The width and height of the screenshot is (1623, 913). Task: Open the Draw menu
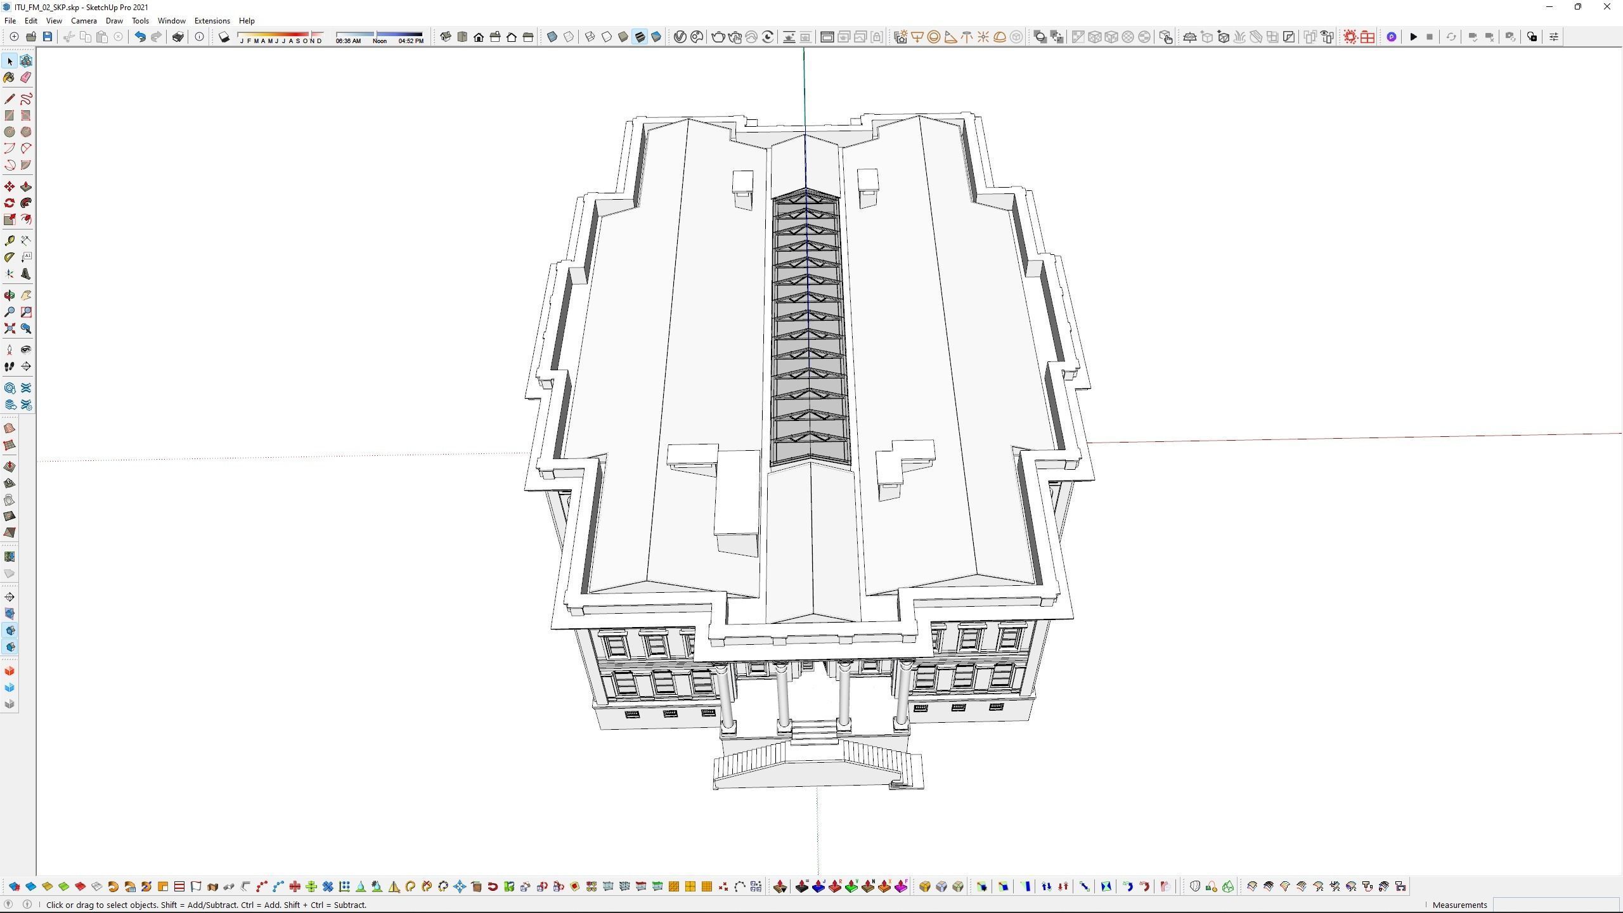[114, 21]
